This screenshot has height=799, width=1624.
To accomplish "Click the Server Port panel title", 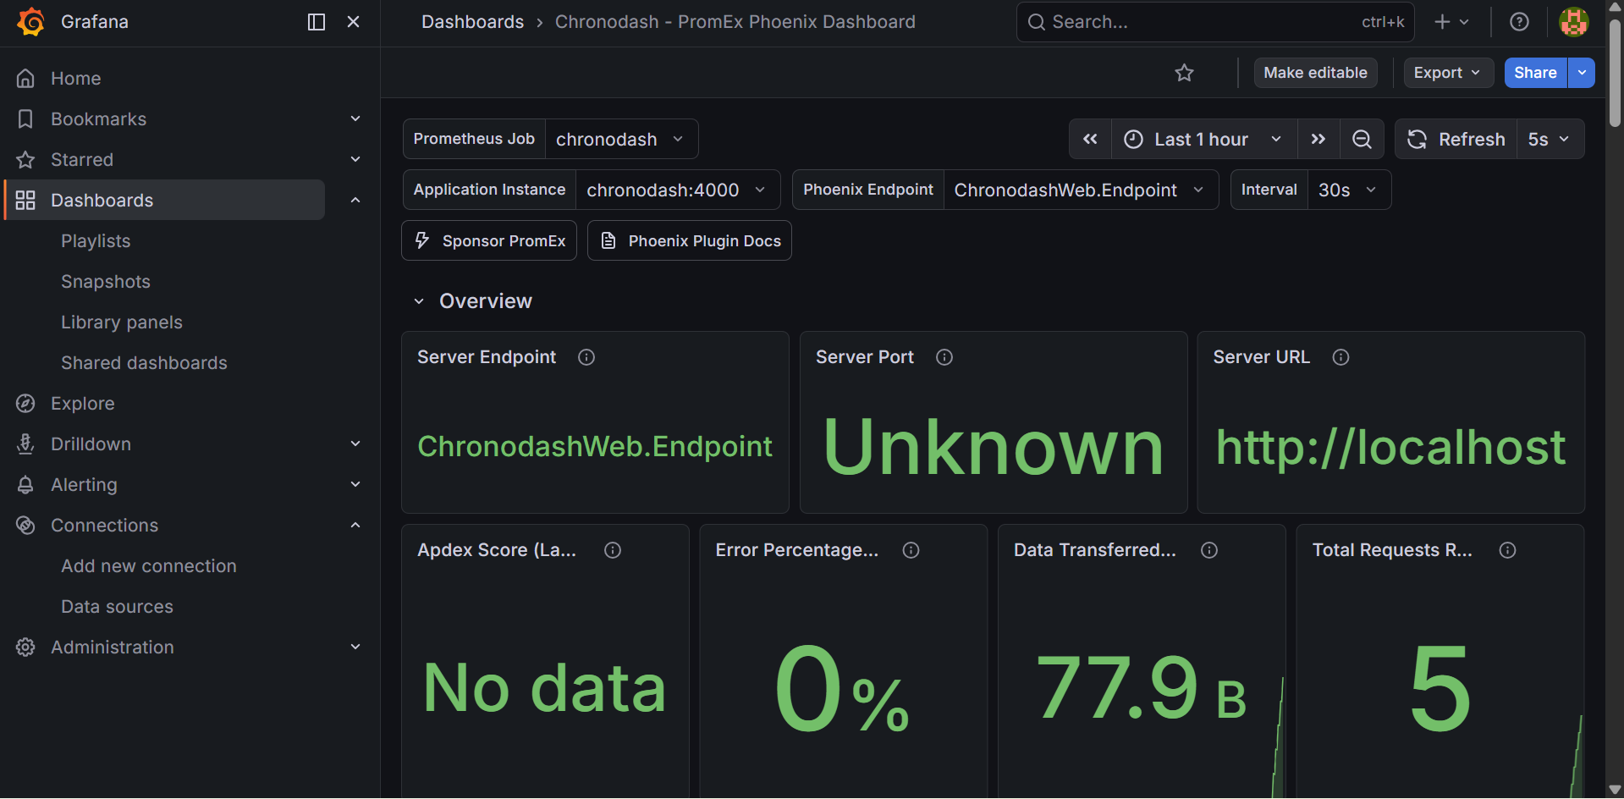I will [x=865, y=357].
